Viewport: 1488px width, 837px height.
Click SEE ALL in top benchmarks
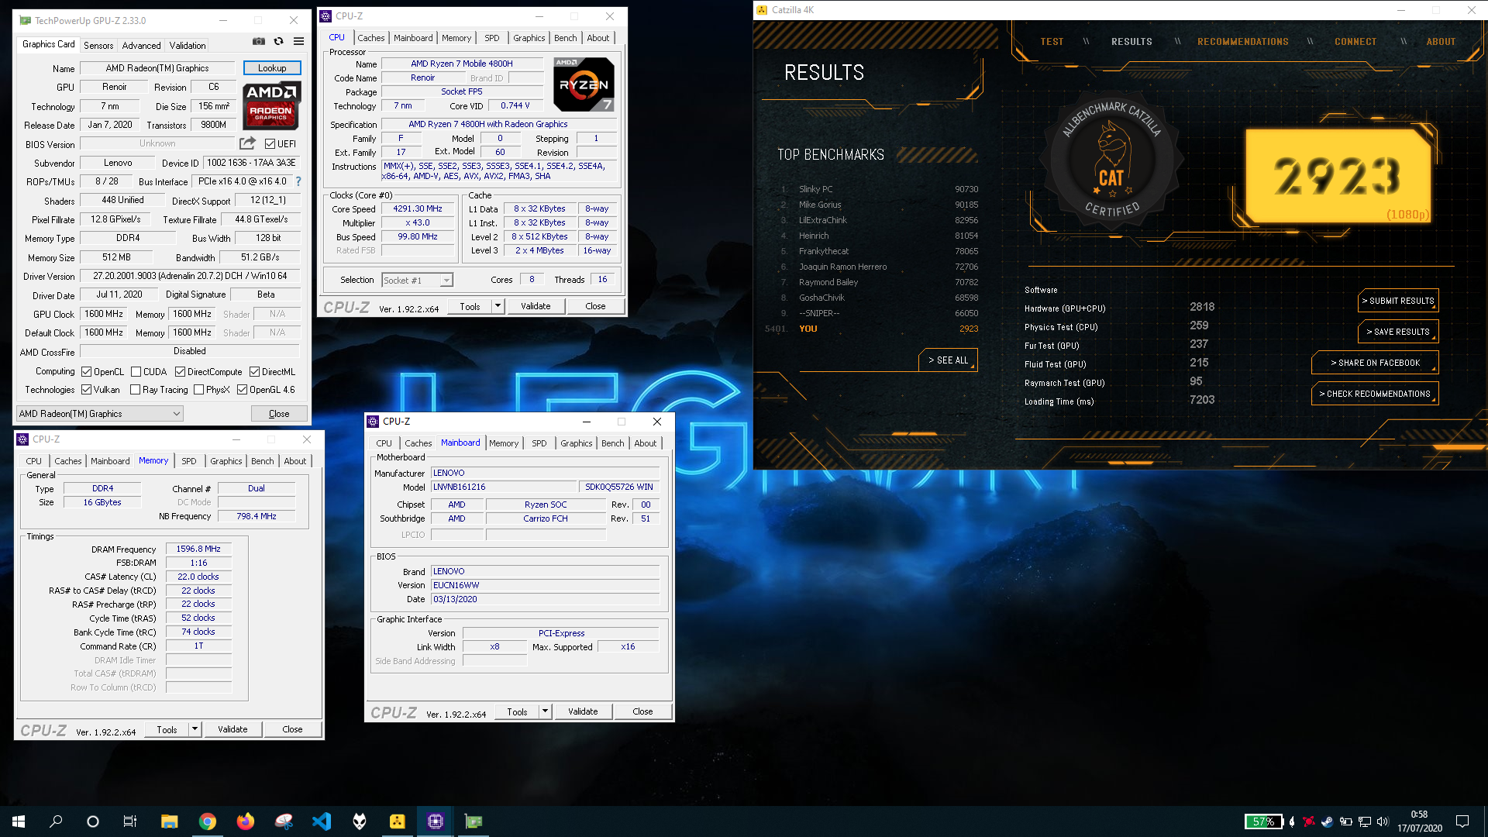pos(948,360)
